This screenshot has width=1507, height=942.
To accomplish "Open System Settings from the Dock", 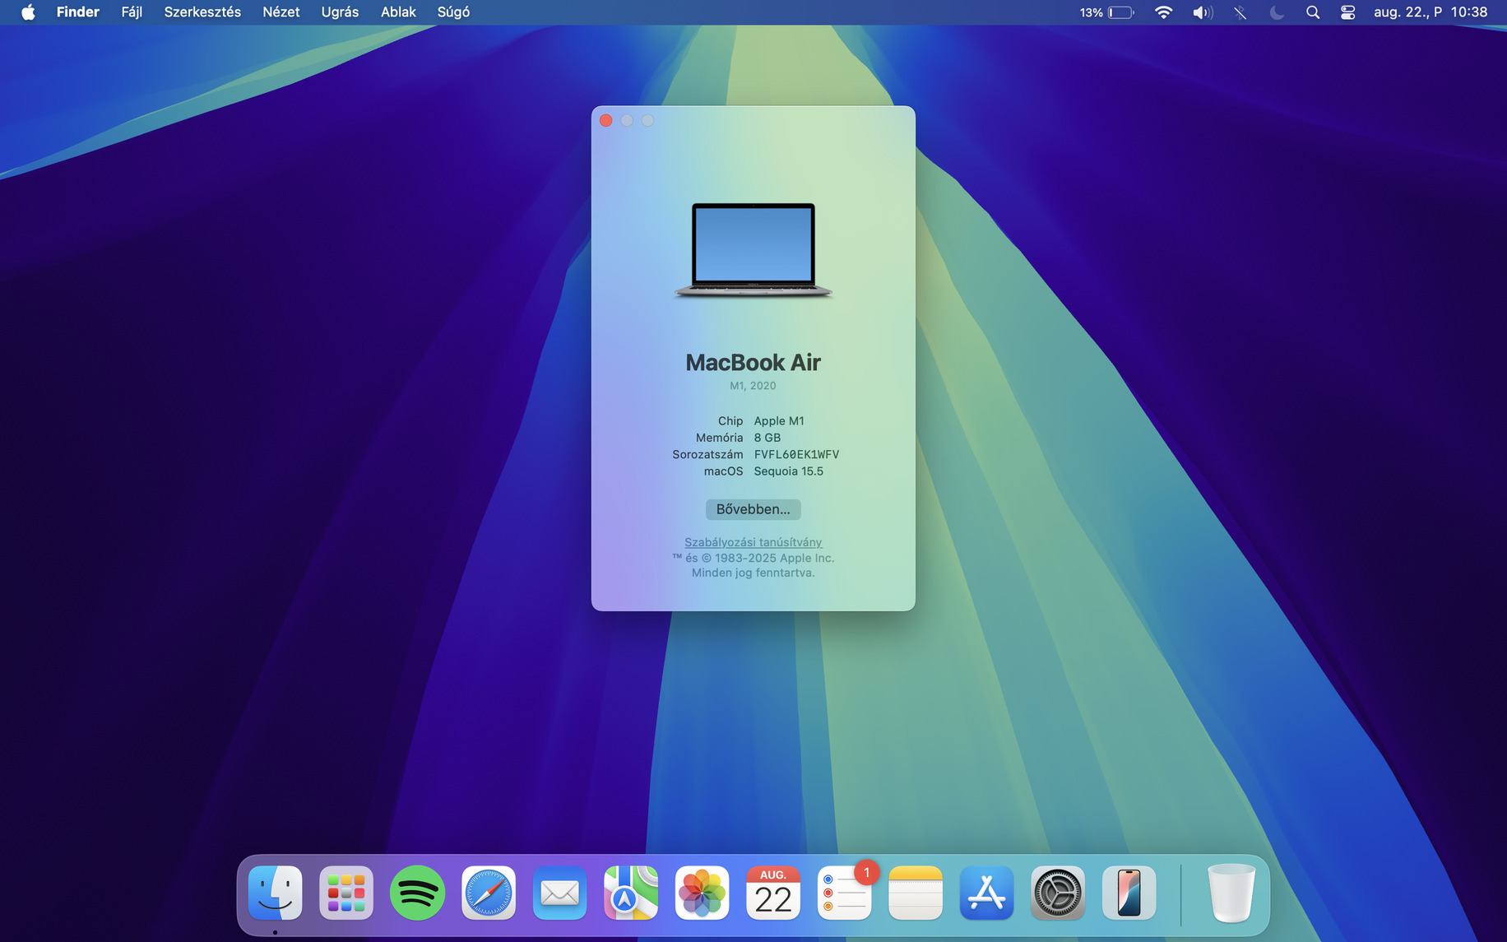I will (x=1058, y=893).
